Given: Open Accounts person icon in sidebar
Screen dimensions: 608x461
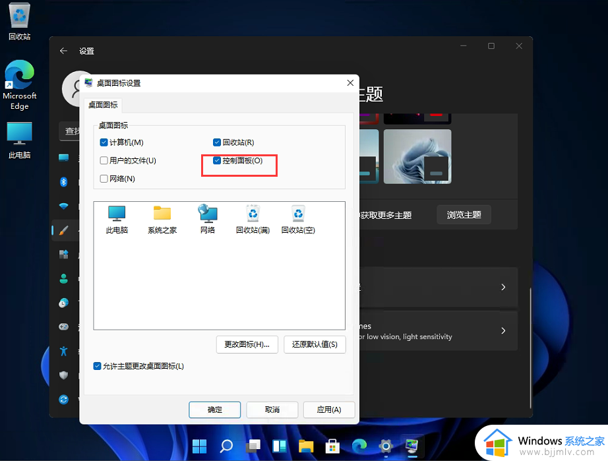Looking at the screenshot, I should point(63,278).
